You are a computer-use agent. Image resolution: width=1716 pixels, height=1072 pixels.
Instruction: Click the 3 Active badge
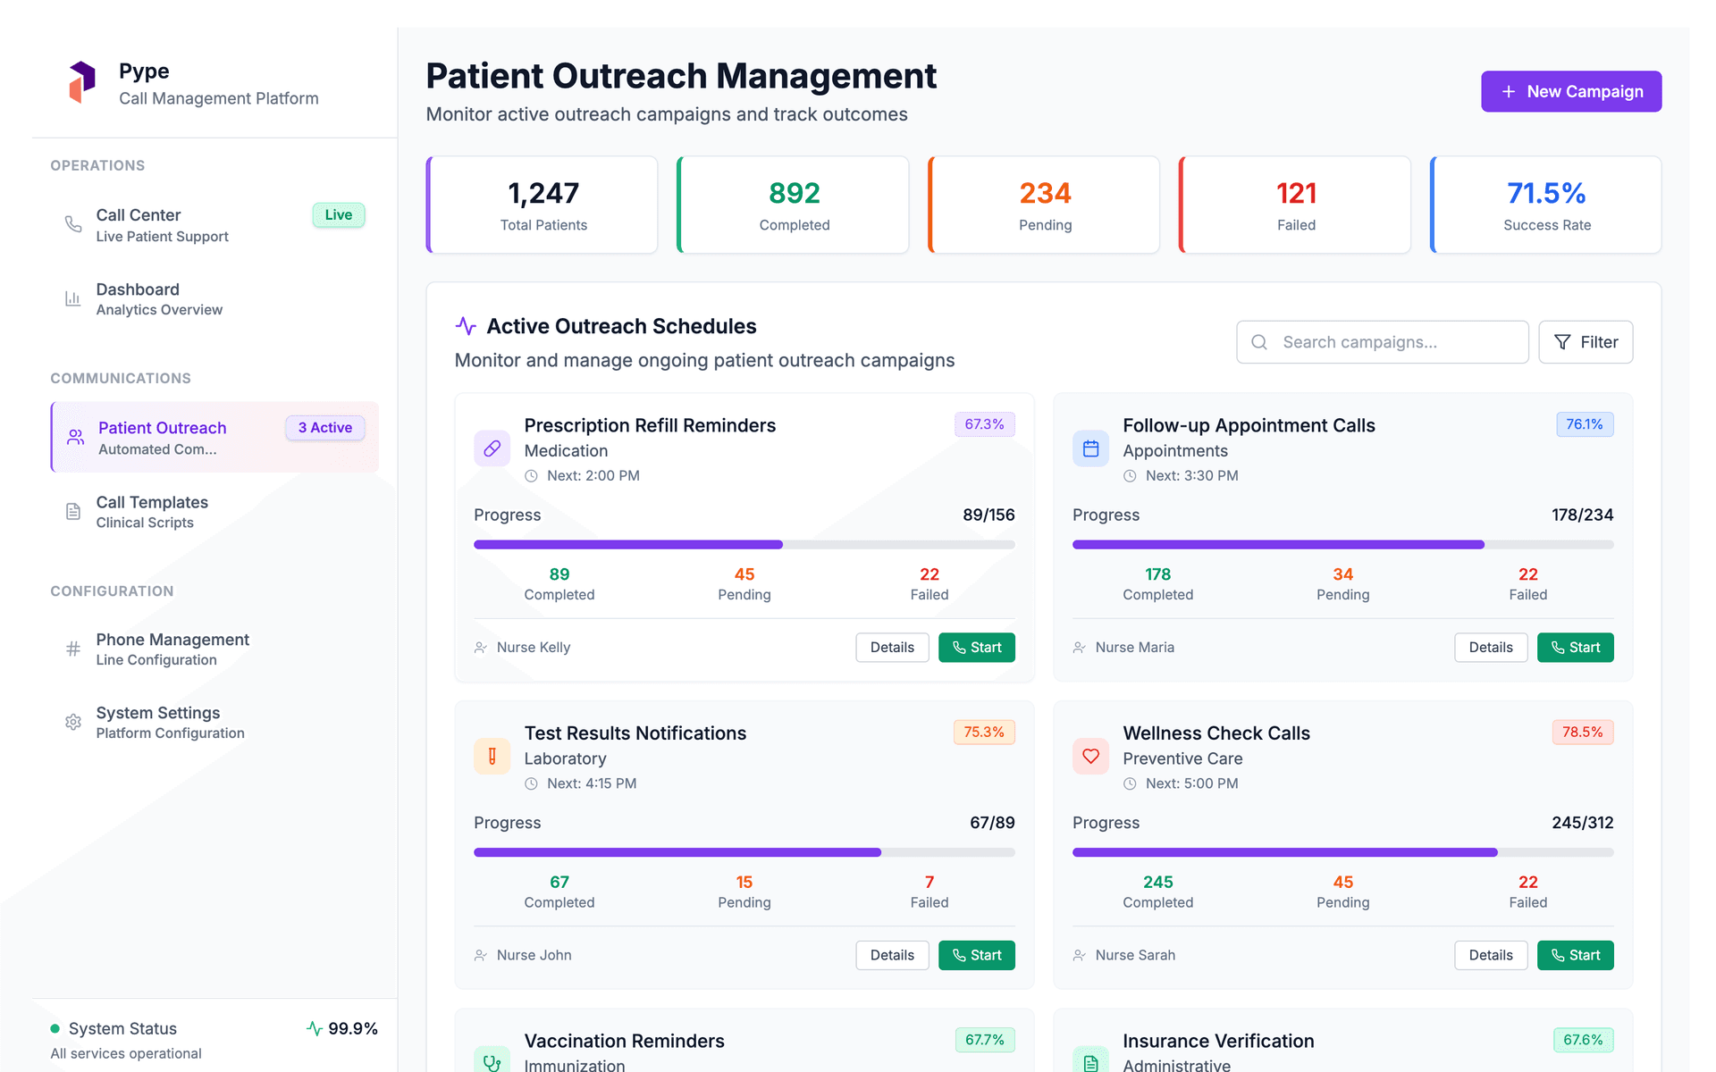click(x=325, y=428)
